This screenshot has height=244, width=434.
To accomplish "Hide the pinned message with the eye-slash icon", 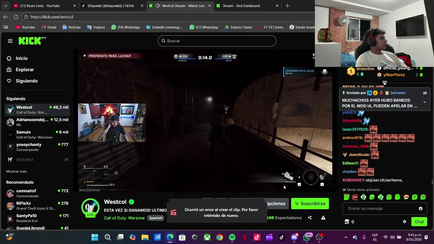I will (425, 93).
